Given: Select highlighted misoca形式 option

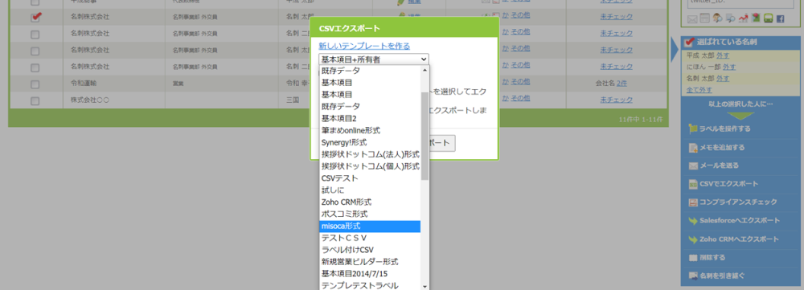Looking at the screenshot, I should [370, 226].
